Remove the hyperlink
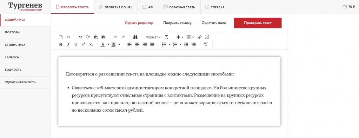The image size is (359, 138). point(207,37)
